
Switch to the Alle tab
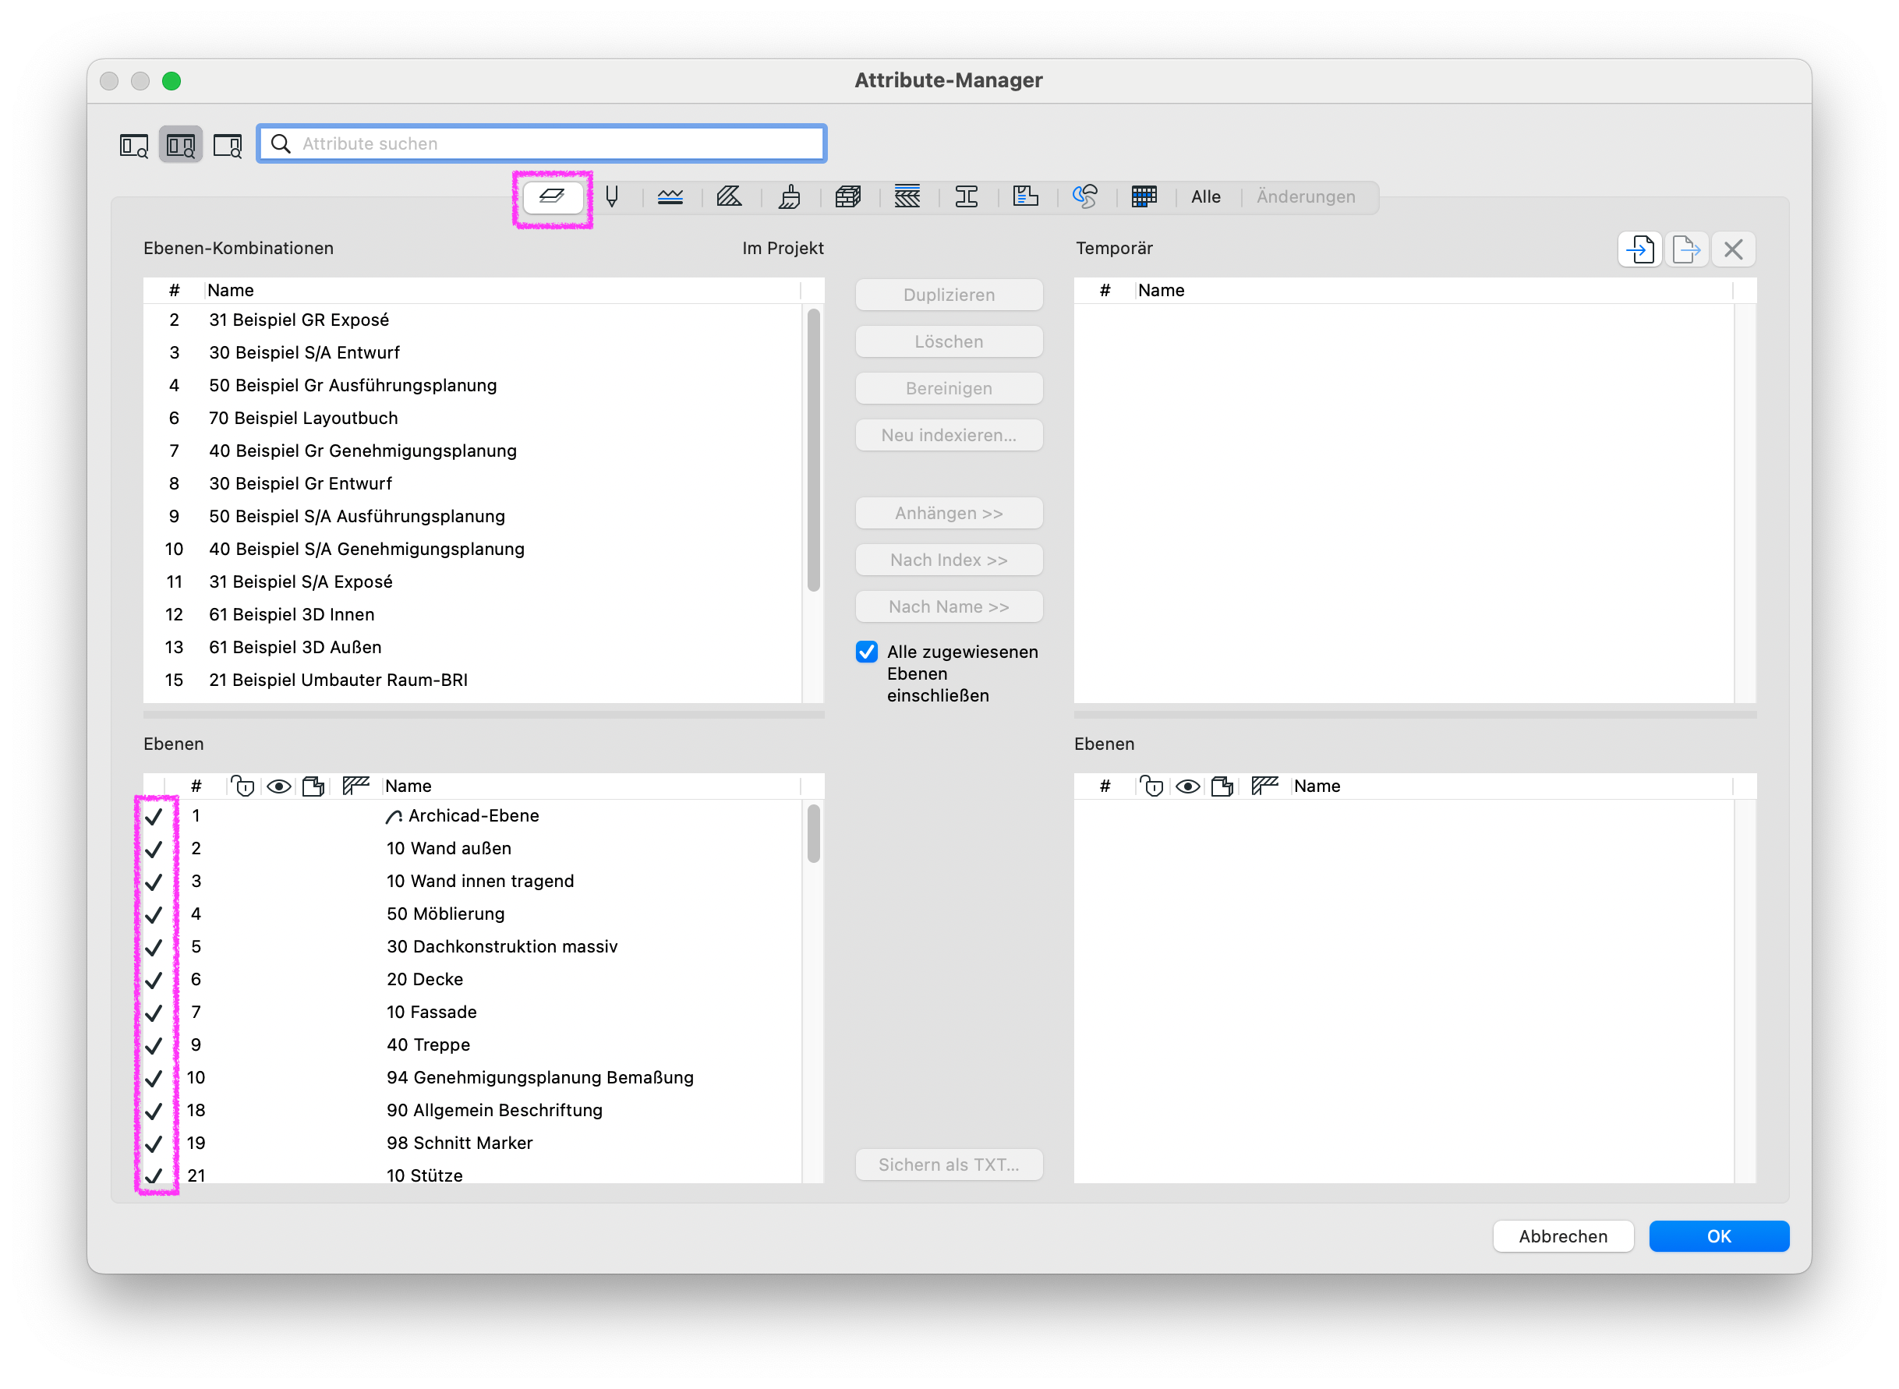pos(1205,196)
